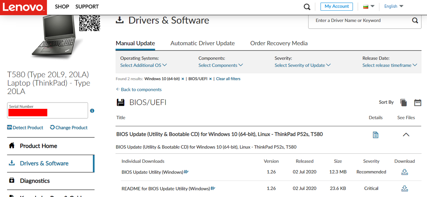The width and height of the screenshot is (427, 197).
Task: Click the QR code image
Action: [89, 23]
